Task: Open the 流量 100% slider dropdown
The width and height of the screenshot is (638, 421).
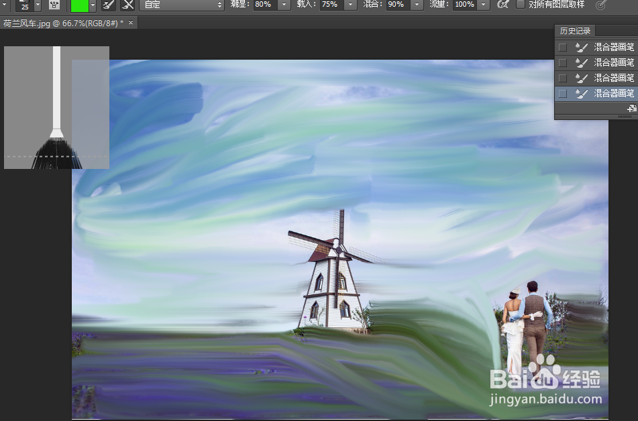Action: 484,5
